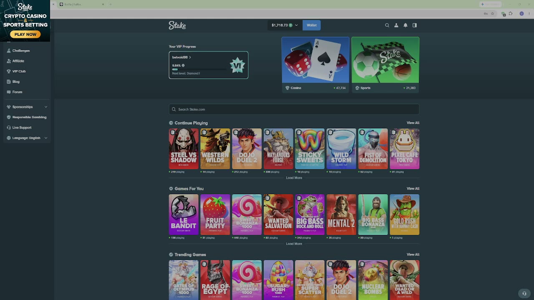Launch Dojo Duel 2 in Continue Playing
The height and width of the screenshot is (300, 534).
(247, 149)
